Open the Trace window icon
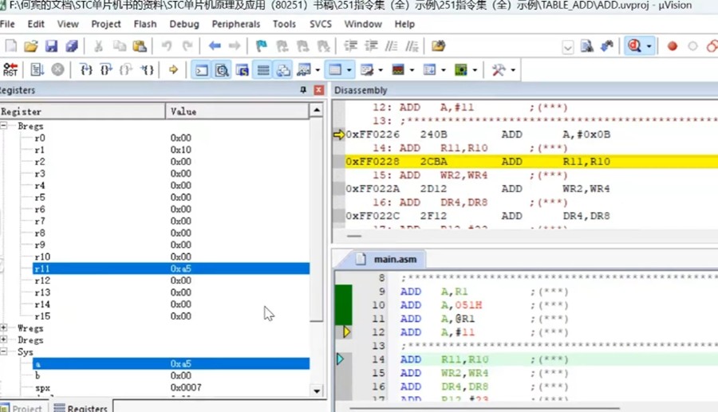 (x=429, y=70)
